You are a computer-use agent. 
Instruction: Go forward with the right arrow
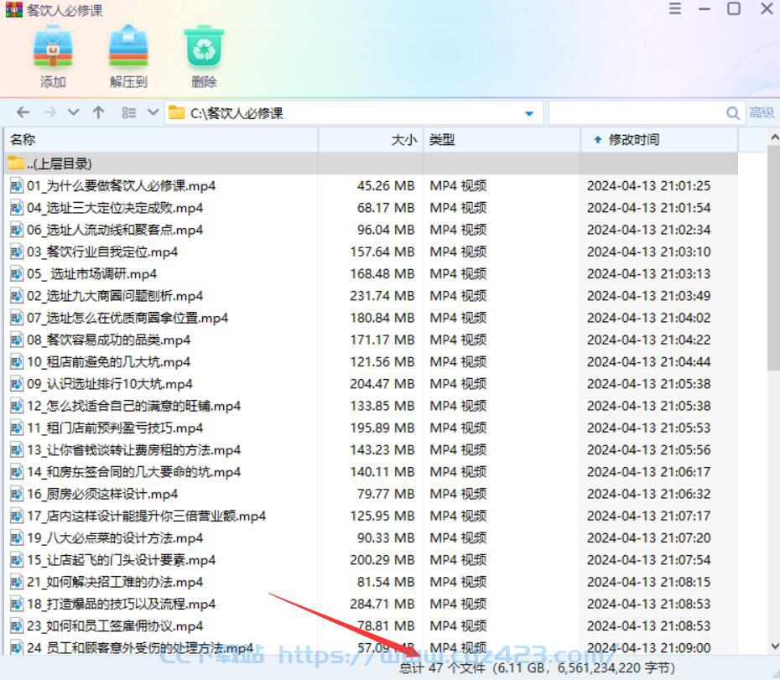(49, 112)
